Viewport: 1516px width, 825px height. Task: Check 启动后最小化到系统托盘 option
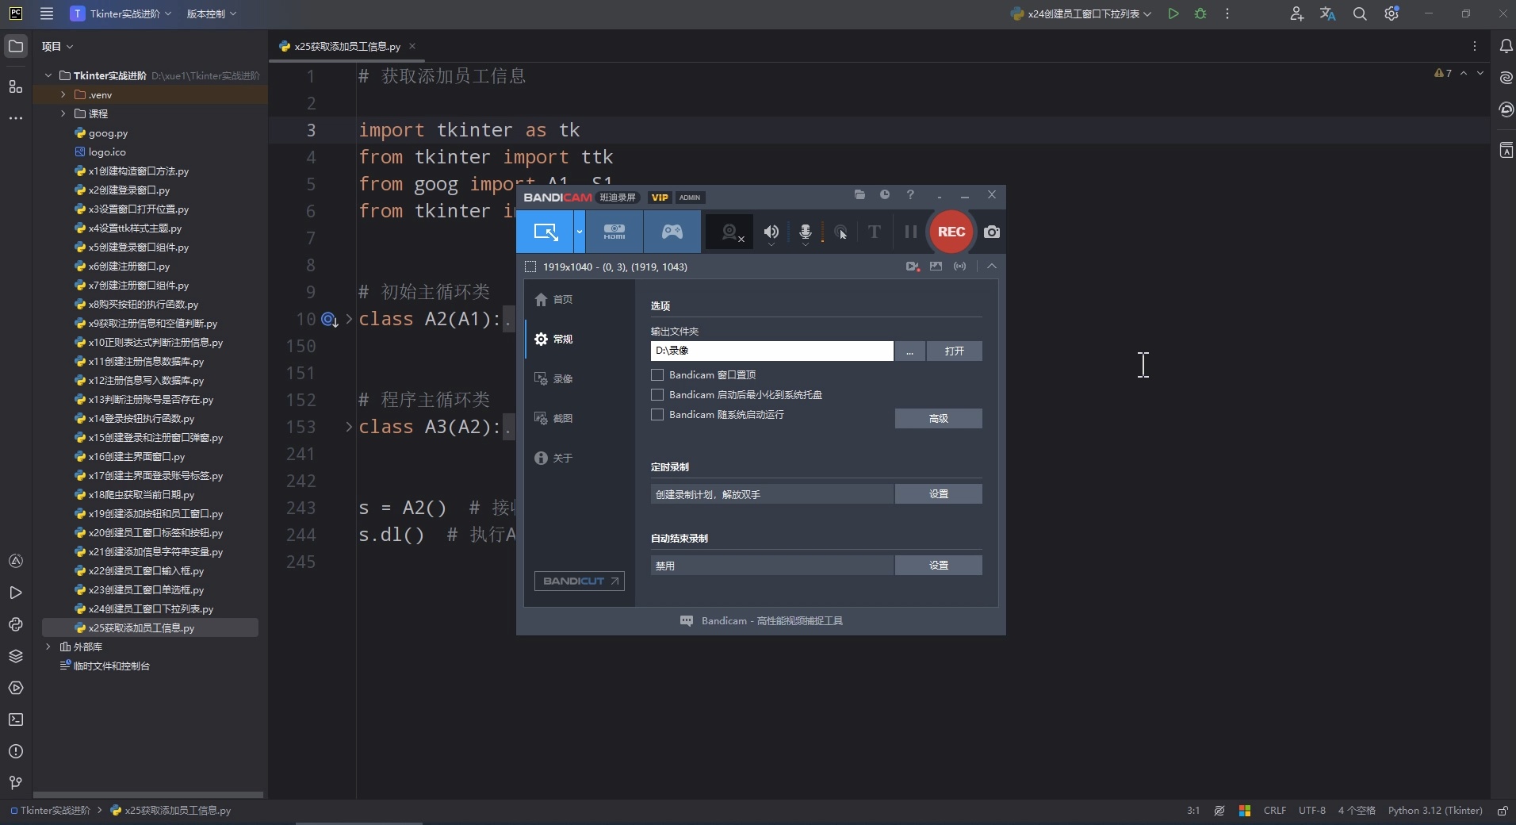pyautogui.click(x=657, y=395)
